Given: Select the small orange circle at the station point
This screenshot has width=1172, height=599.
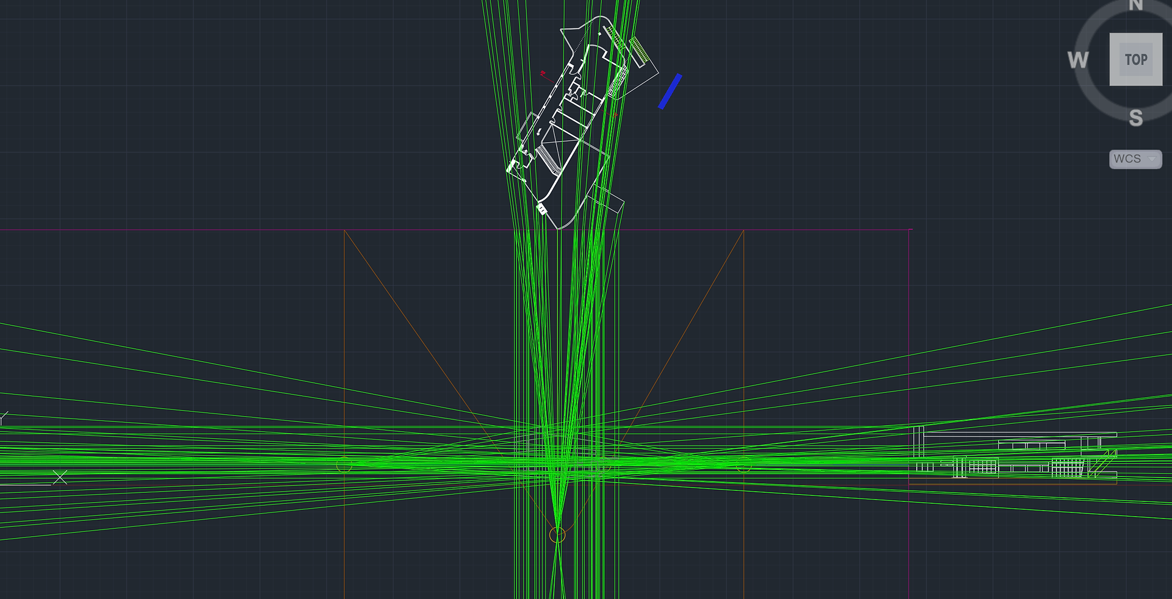Looking at the screenshot, I should 557,535.
